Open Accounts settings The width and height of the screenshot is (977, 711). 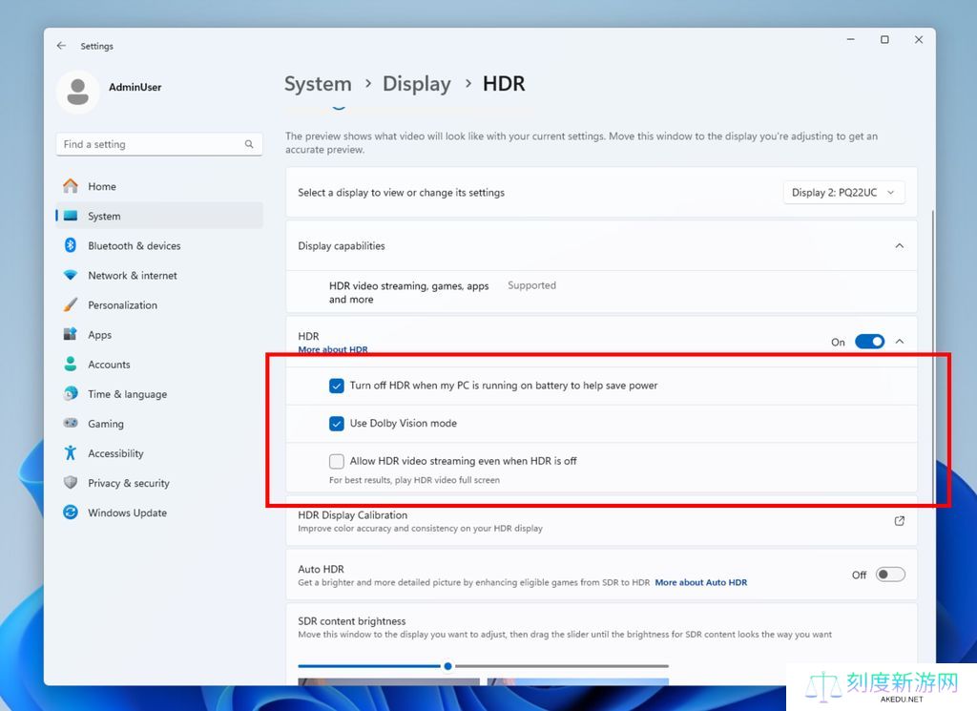tap(159, 364)
